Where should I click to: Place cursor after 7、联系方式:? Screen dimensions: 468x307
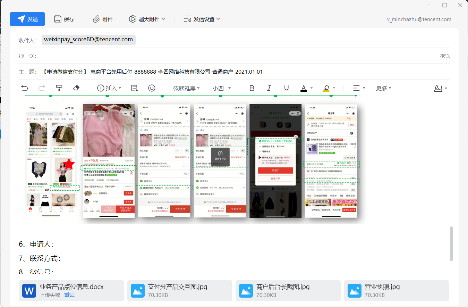point(61,258)
